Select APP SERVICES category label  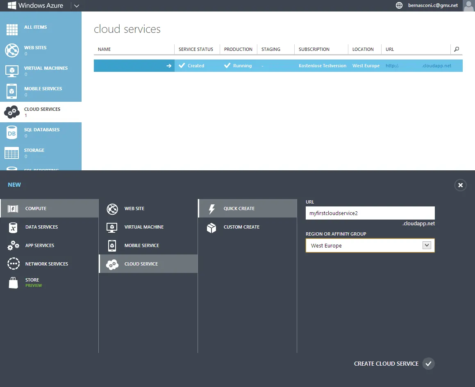point(40,245)
